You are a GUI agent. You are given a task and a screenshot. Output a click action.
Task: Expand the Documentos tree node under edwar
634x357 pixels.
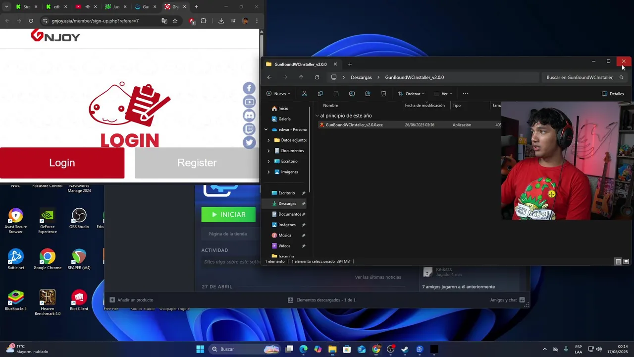click(268, 151)
